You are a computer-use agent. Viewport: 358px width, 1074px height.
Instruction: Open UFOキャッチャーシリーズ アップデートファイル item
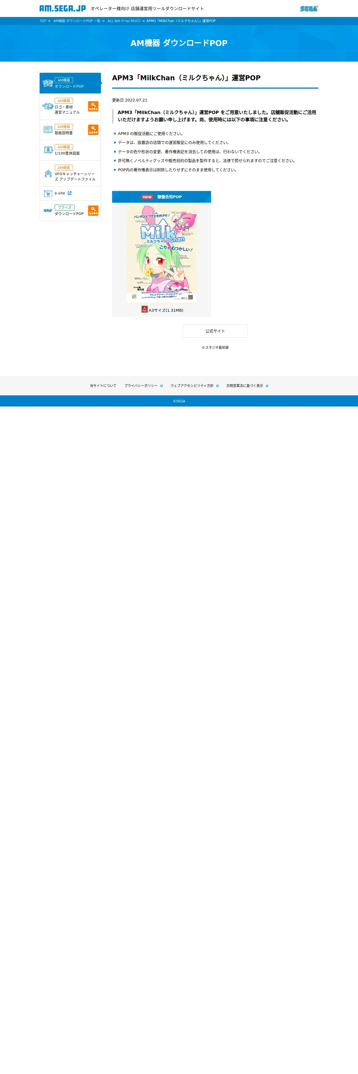pos(70,173)
